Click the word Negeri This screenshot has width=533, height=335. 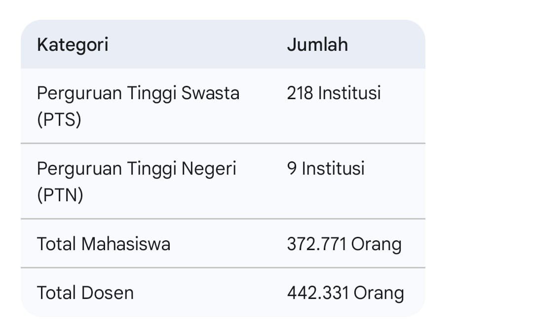click(x=209, y=169)
